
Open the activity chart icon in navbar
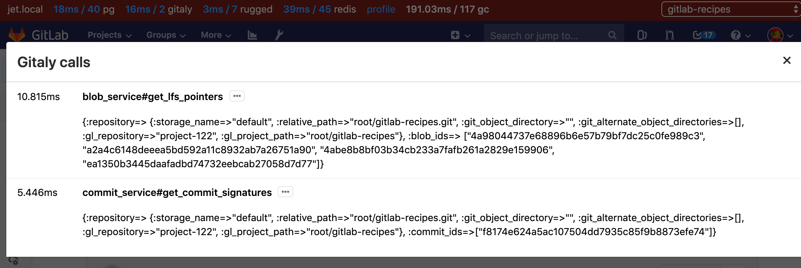point(252,35)
